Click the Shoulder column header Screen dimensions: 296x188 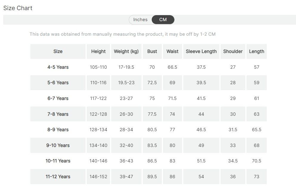(x=233, y=51)
